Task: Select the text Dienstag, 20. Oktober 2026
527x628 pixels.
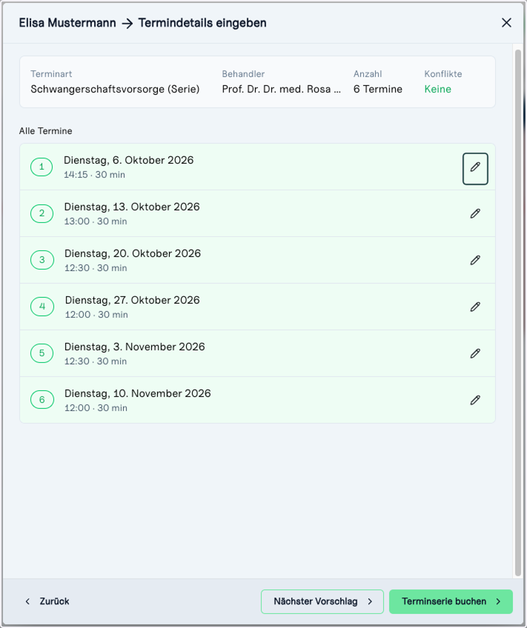Action: 133,254
